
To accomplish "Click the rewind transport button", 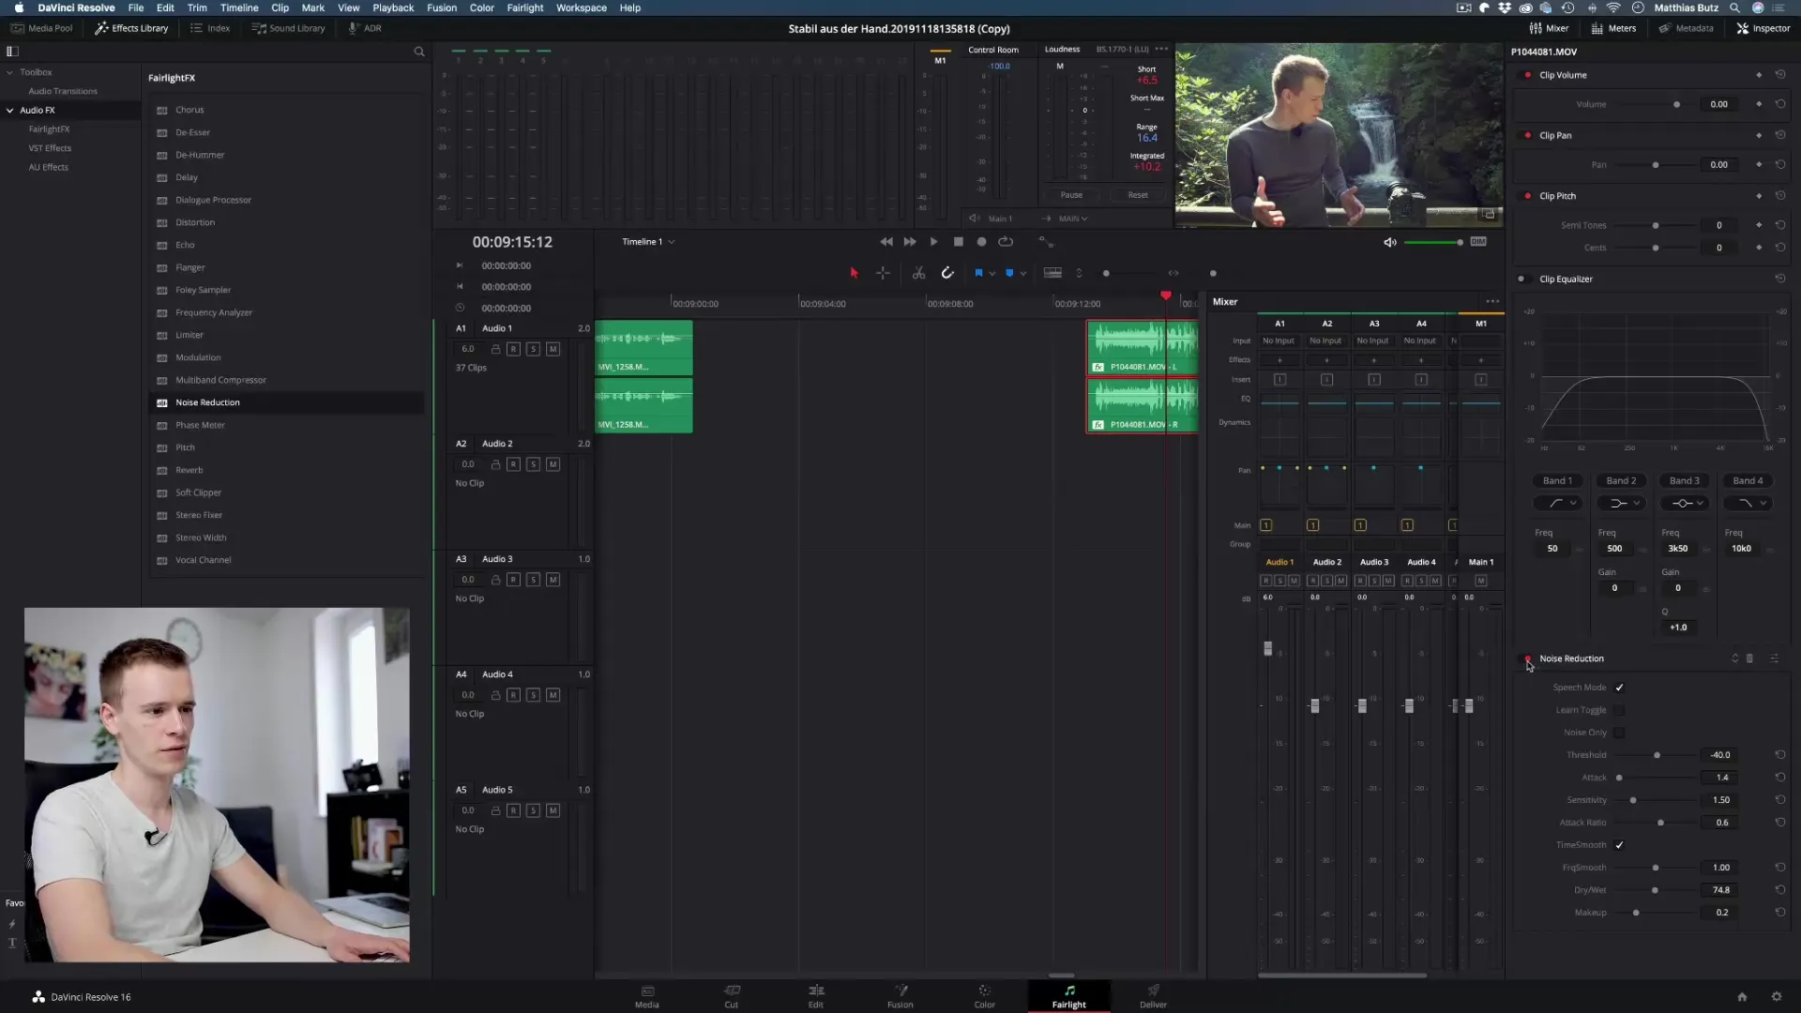I will click(x=886, y=242).
